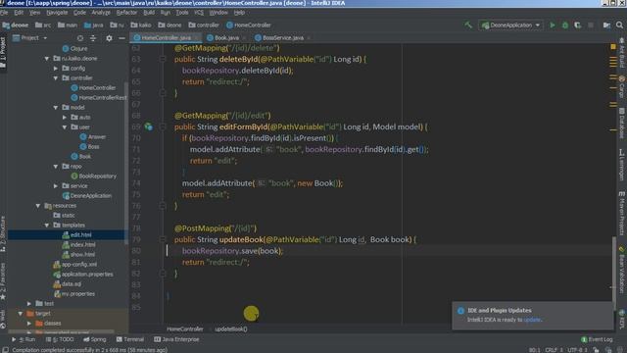The height and width of the screenshot is (353, 627).
Task: Expand the config package arrow
Action: click(56, 68)
